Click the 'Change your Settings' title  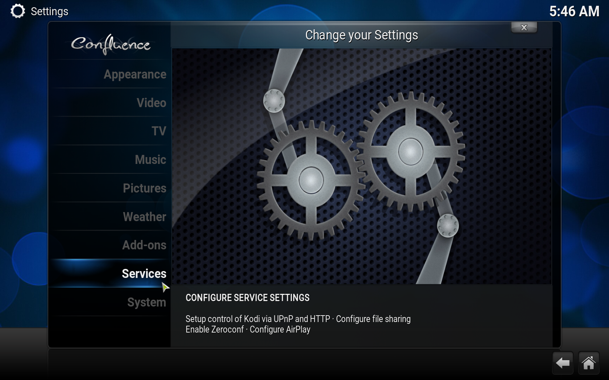pos(361,35)
